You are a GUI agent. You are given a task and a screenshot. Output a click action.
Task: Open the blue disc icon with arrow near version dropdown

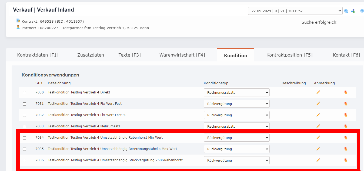click(346, 11)
